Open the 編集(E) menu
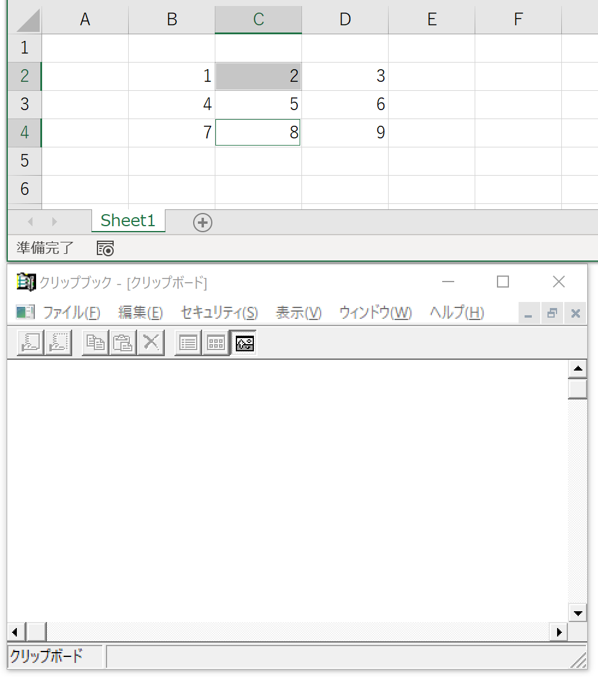 click(x=140, y=313)
